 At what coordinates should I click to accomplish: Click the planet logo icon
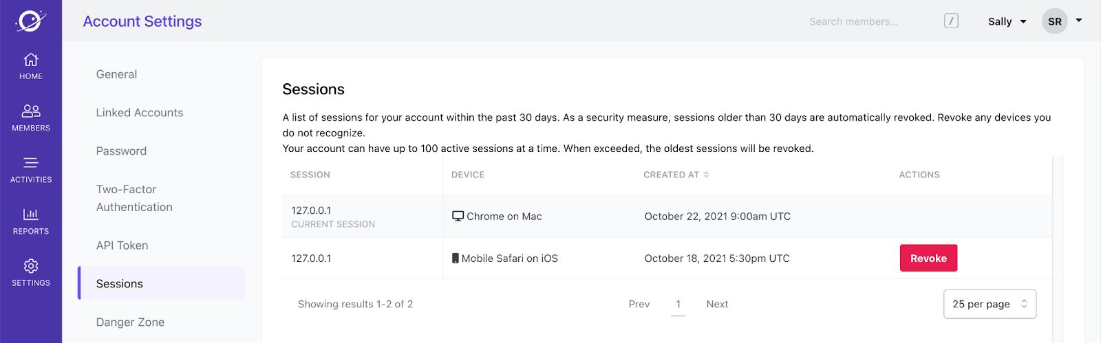[x=31, y=21]
